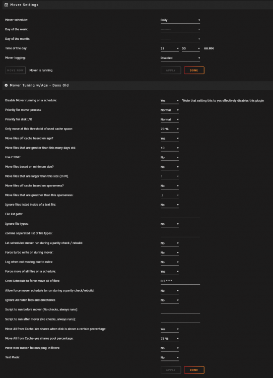Viewport: 273px width, 378px height.
Task: Open the Move Now button follows plug-in filters dropdown
Action: click(170, 348)
